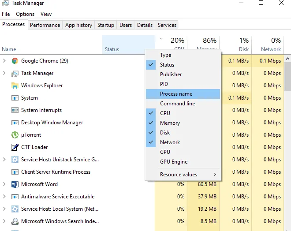Select the Processes tab
This screenshot has width=291, height=231.
(13, 24)
